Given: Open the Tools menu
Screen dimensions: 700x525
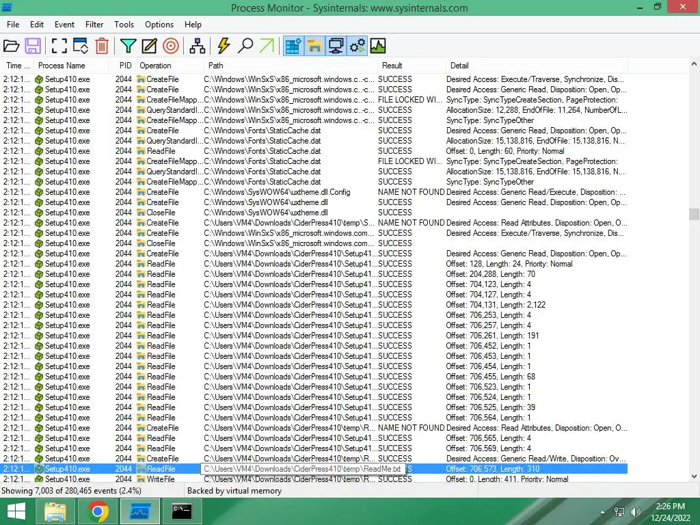Looking at the screenshot, I should click(124, 25).
